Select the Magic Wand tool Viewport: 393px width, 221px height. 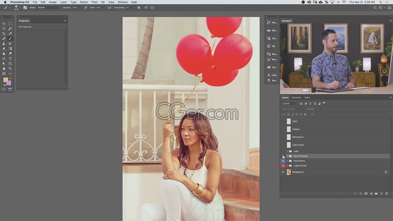tap(10, 29)
